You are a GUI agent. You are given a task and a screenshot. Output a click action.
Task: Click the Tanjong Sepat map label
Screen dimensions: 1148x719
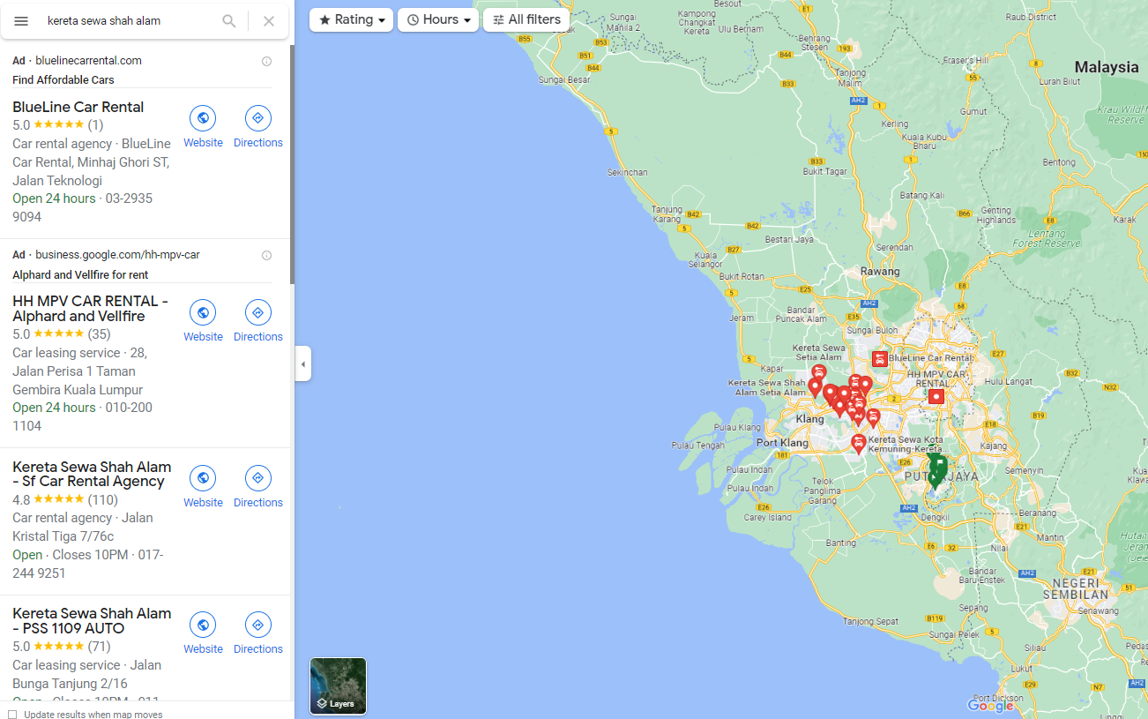pos(871,622)
